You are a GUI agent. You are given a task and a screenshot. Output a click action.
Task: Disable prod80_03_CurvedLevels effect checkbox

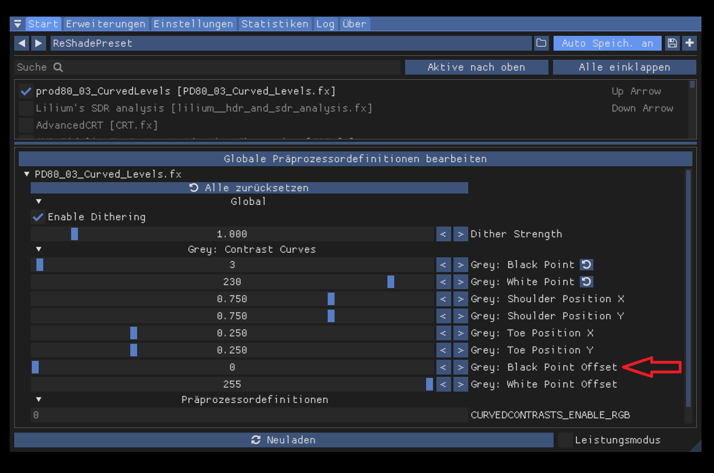(x=26, y=91)
